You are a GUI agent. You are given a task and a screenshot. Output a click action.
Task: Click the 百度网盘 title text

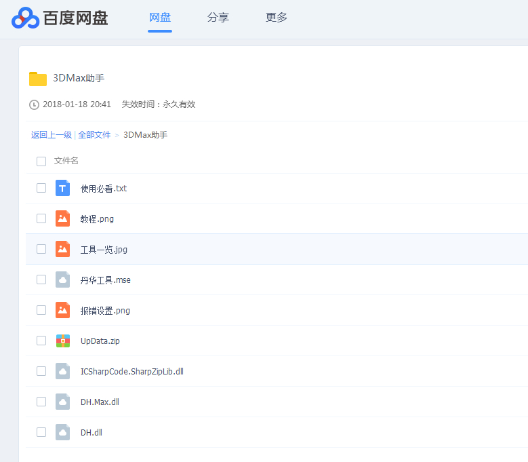pyautogui.click(x=76, y=18)
